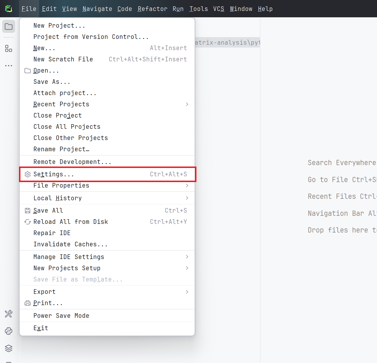Choose Rename Project… entry
Image resolution: width=377 pixels, height=363 pixels.
pos(107,149)
